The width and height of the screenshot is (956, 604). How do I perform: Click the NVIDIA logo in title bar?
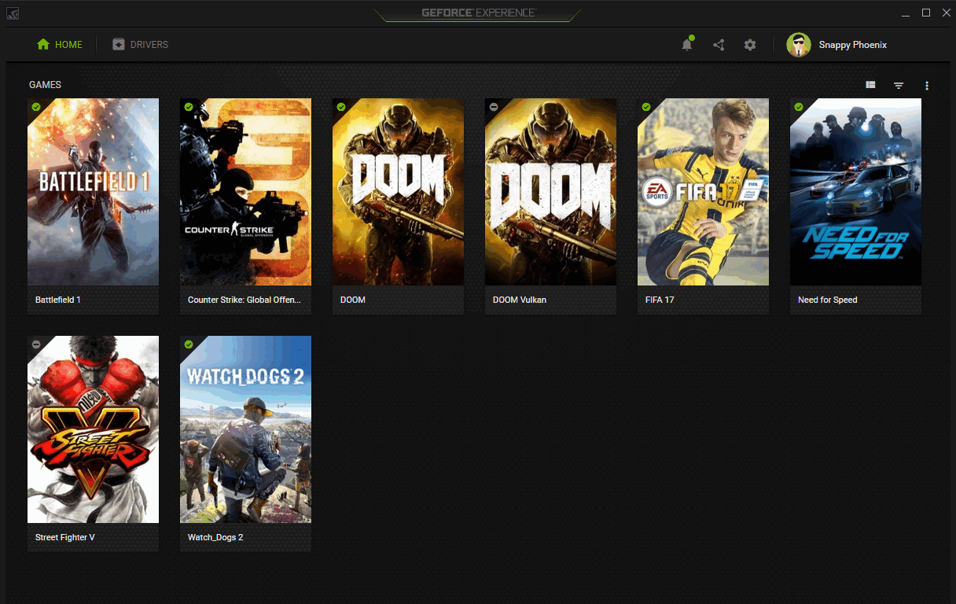pos(13,13)
